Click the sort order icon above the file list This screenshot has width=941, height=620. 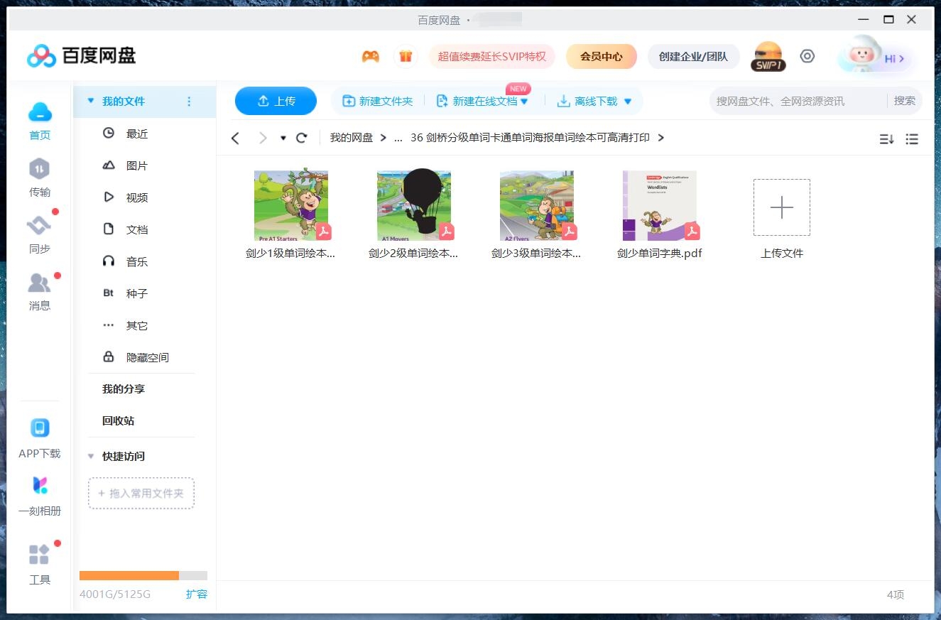click(x=886, y=139)
